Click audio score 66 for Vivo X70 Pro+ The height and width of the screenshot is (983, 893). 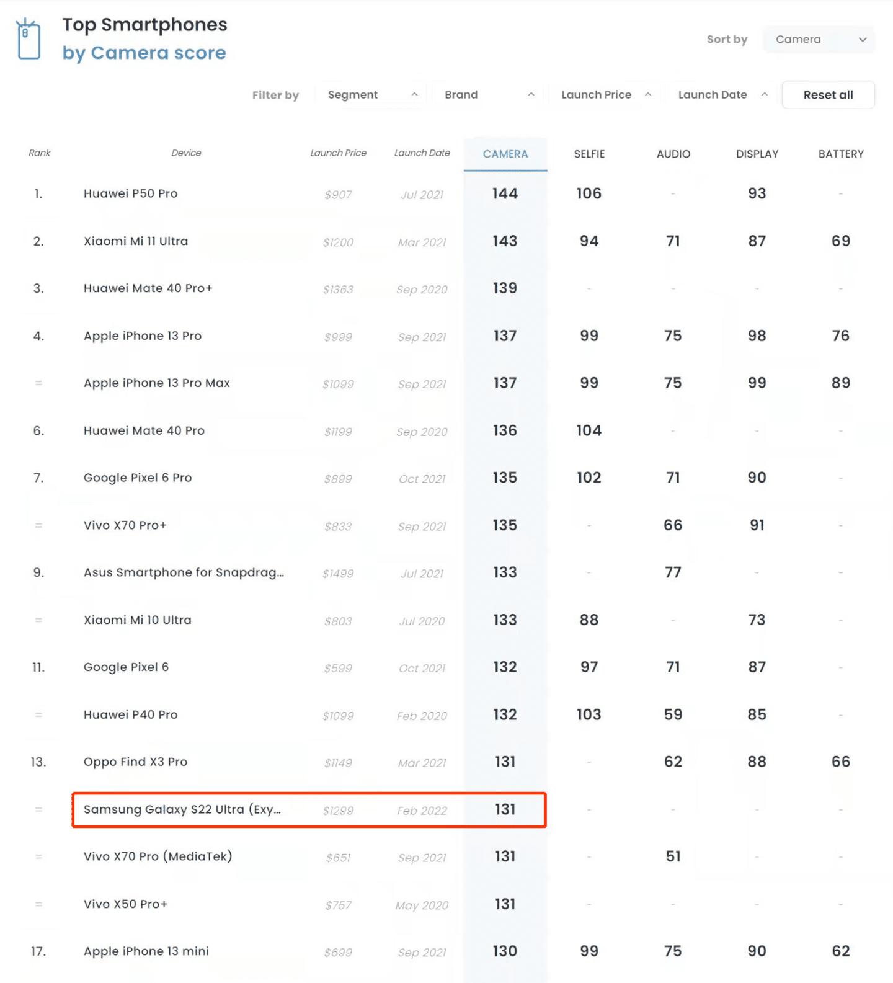click(673, 525)
